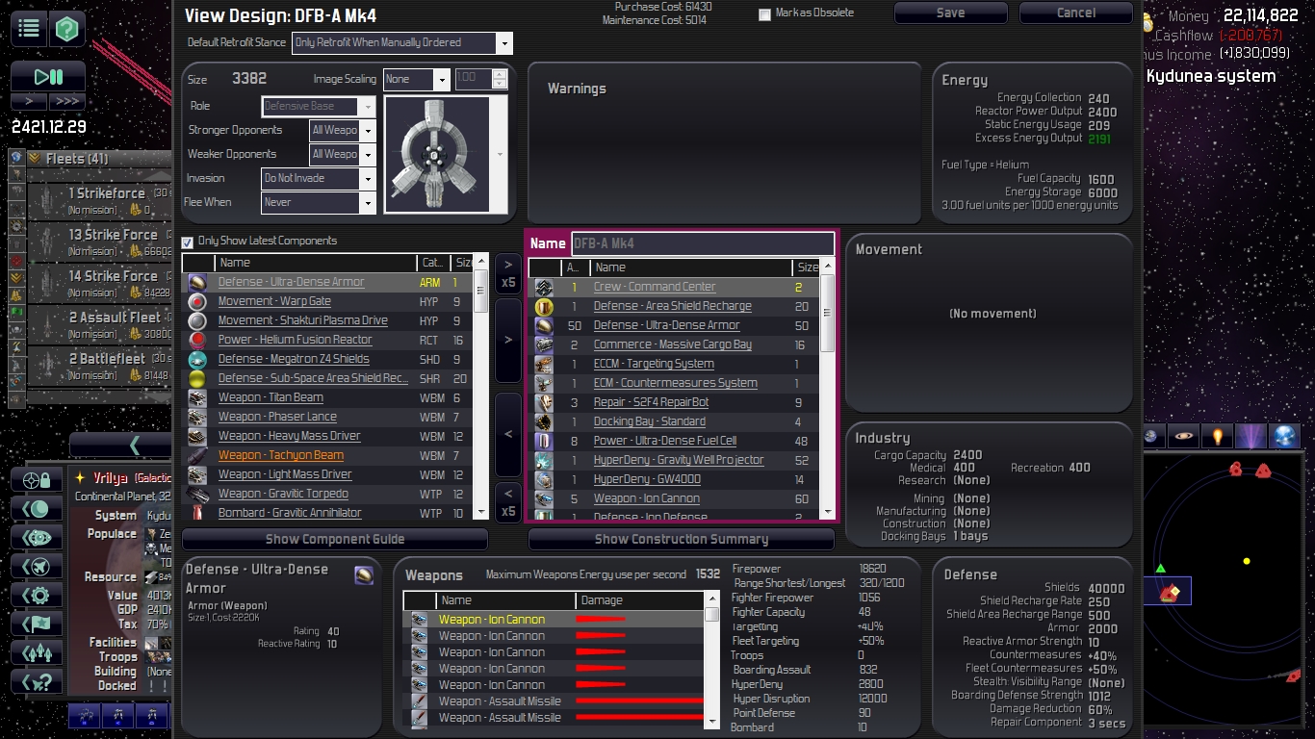The height and width of the screenshot is (739, 1315).
Task: Click the light bulb icon above minimap
Action: pos(1218,436)
